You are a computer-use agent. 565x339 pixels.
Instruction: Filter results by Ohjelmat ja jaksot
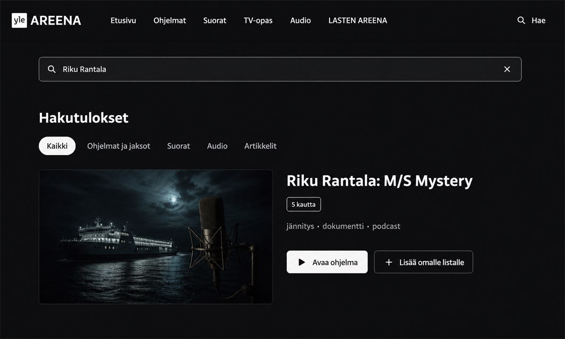click(x=119, y=146)
